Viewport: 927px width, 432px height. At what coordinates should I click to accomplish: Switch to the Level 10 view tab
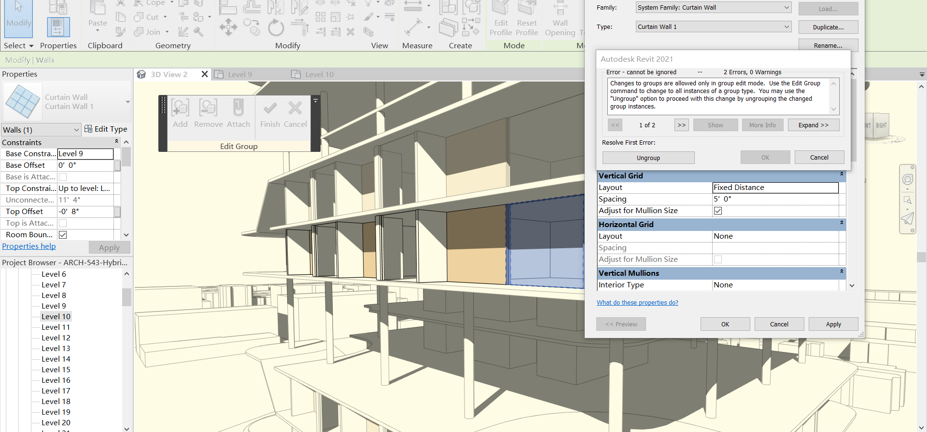(319, 74)
